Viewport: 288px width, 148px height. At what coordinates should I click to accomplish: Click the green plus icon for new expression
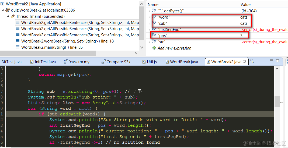click(154, 48)
